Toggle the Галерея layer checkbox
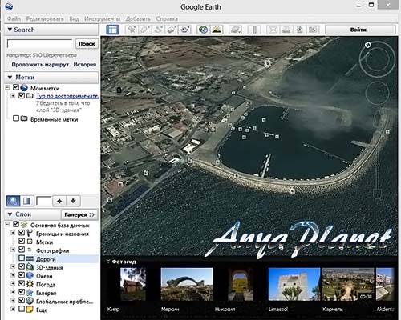This screenshot has width=401, height=320. click(x=22, y=292)
